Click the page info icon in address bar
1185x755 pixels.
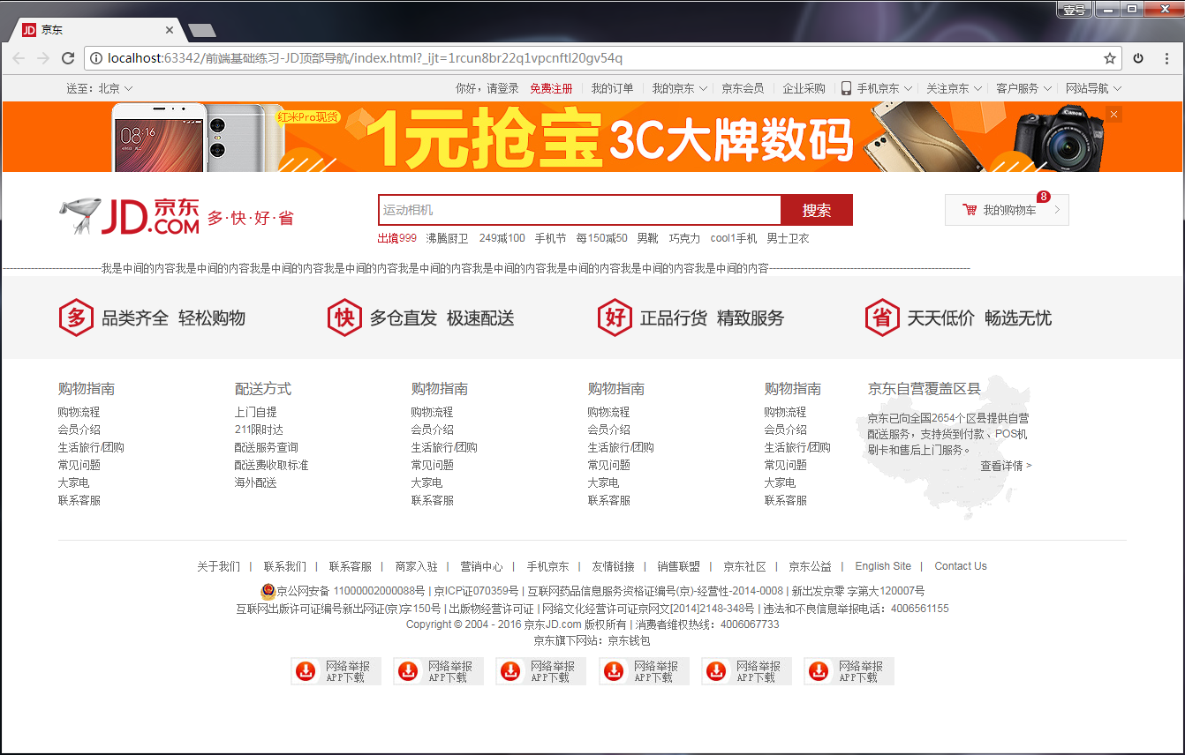[x=95, y=58]
